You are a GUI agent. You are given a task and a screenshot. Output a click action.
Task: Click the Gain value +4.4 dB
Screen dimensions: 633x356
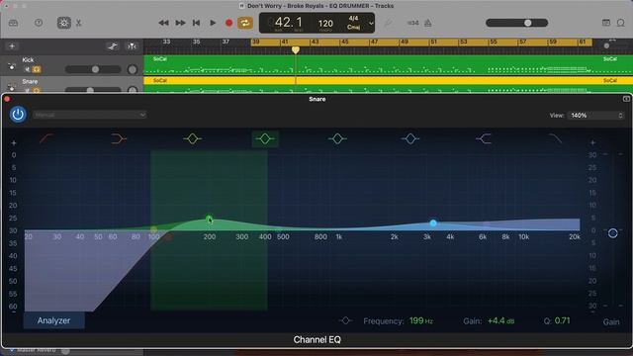[500, 320]
